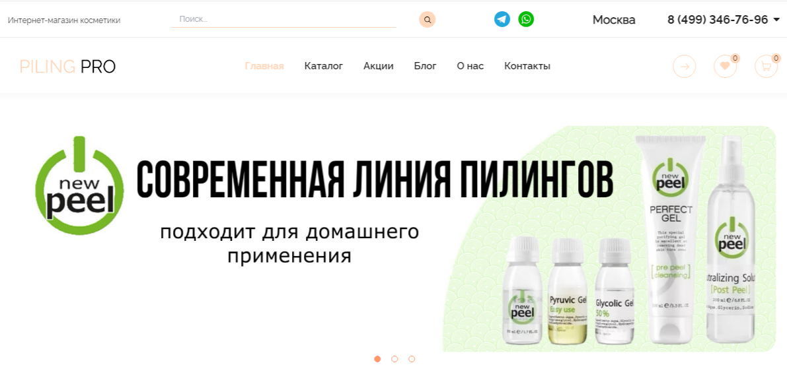Switch to the third banner slide dot
Viewport: 787px width, 390px height.
[x=412, y=359]
